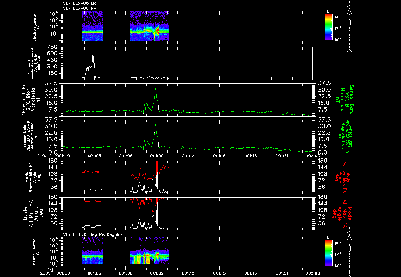Viewport: 401px width, 277px height.
Task: Click the 85 deg PA panel's color bar
Action: tap(329, 254)
